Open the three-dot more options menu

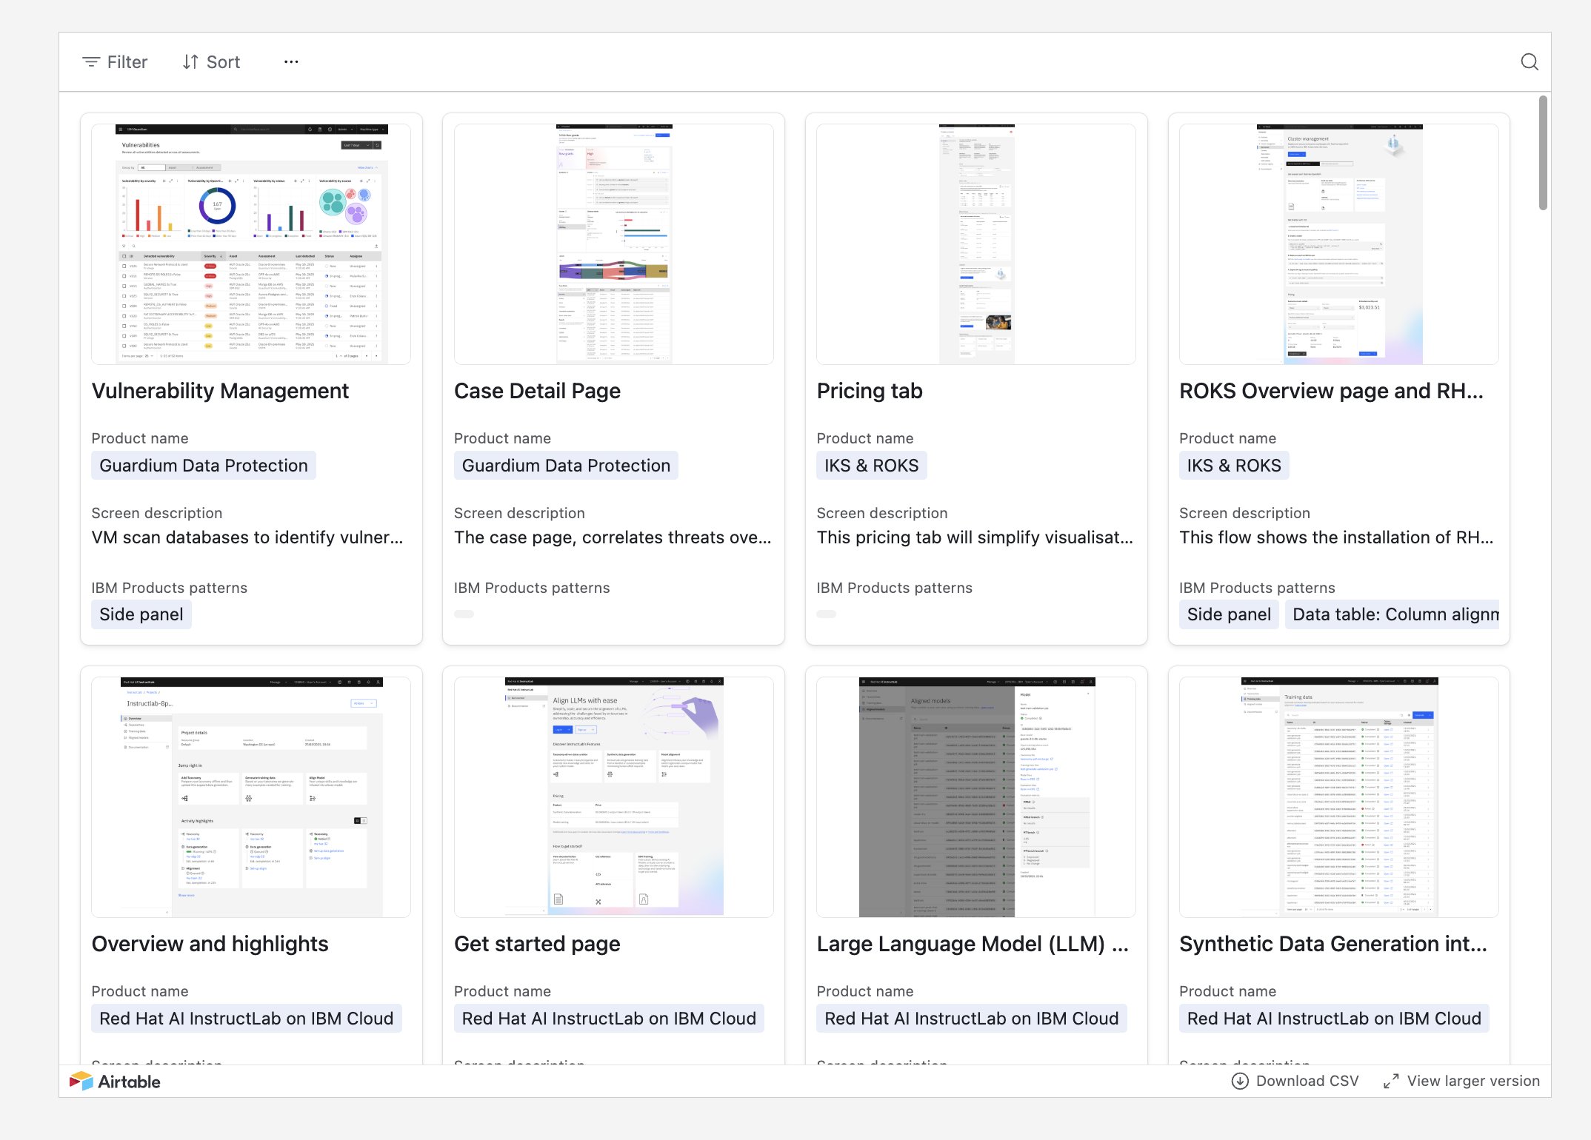291,62
